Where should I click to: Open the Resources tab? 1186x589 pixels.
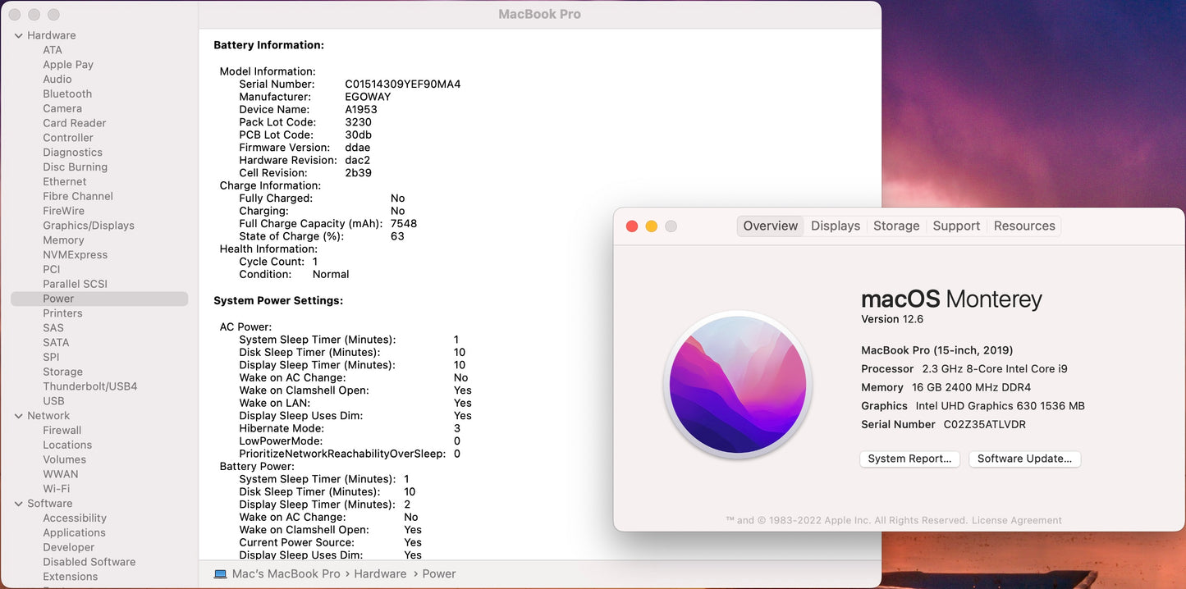click(x=1023, y=226)
